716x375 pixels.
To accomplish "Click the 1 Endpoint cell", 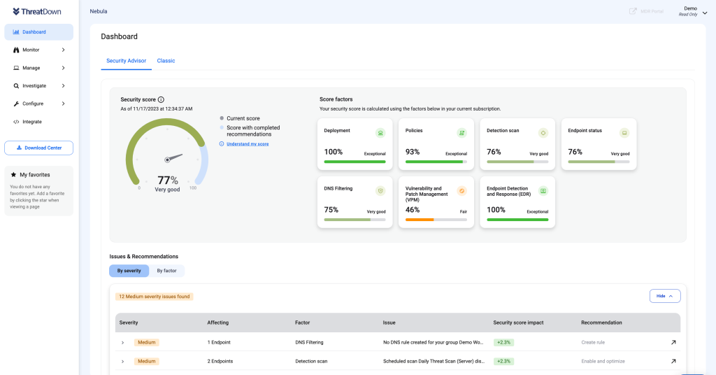I will pos(219,342).
